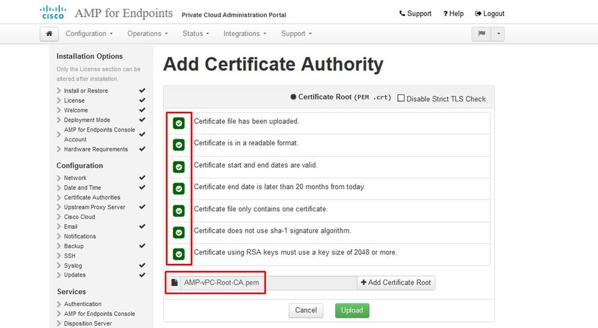598x328 pixels.
Task: Click the green check for 'Certificate file has been uploaded'
Action: tap(179, 123)
